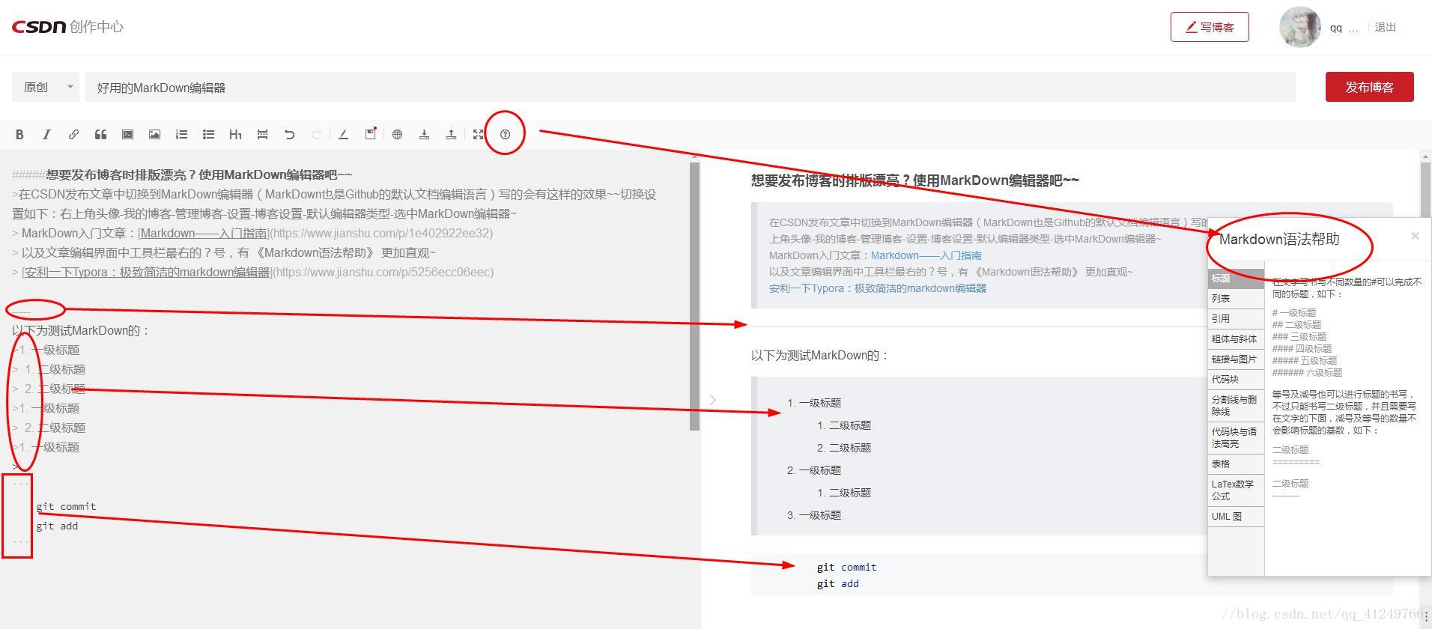Image resolution: width=1432 pixels, height=629 pixels.
Task: Redo the last undone edit
Action: (316, 135)
